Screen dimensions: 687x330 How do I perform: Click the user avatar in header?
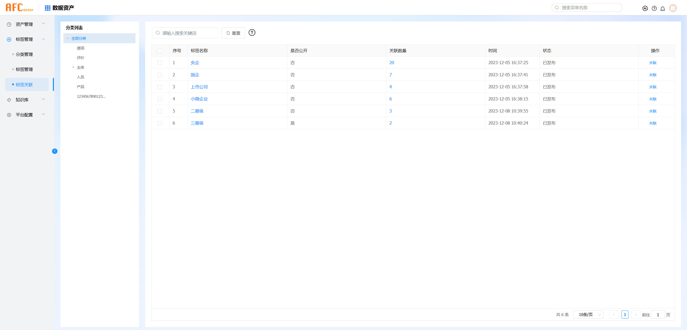coord(673,8)
